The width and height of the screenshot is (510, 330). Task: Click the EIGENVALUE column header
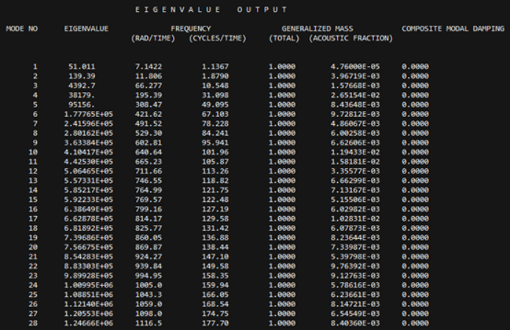click(x=86, y=29)
